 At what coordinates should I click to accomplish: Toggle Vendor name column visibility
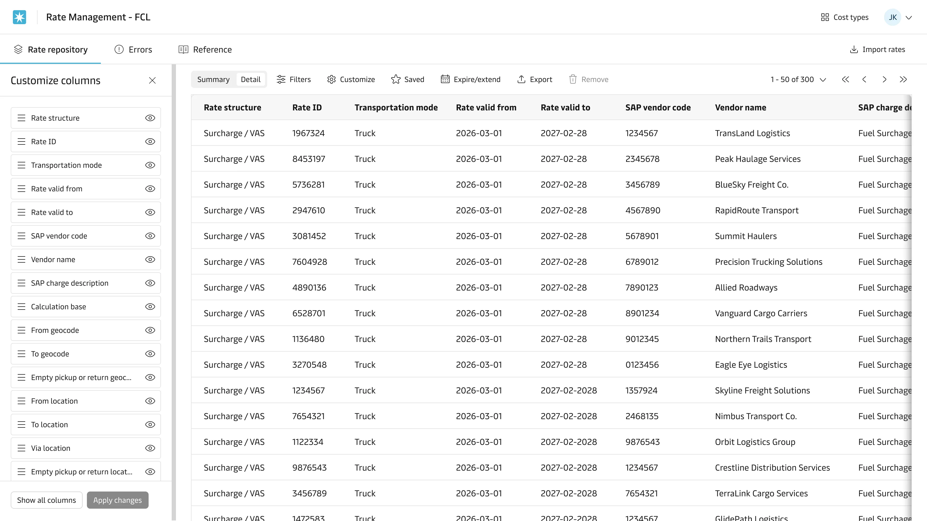click(x=150, y=260)
